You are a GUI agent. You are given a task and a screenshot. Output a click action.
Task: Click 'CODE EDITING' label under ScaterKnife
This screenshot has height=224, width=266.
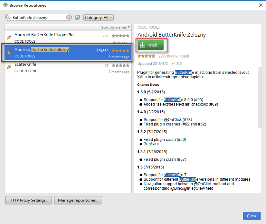click(26, 71)
